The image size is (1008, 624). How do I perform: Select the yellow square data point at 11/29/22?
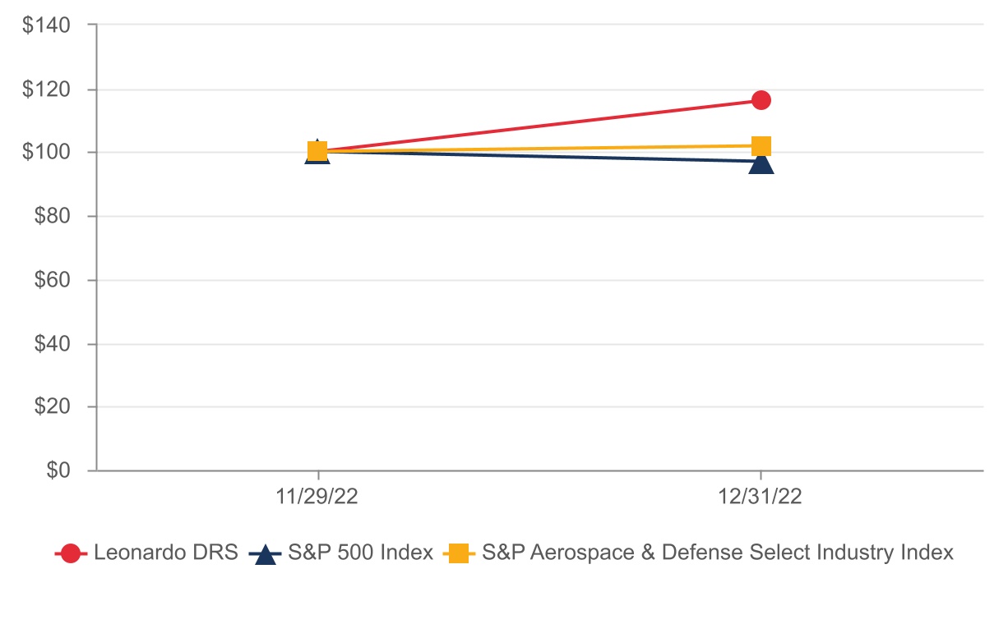(x=317, y=151)
